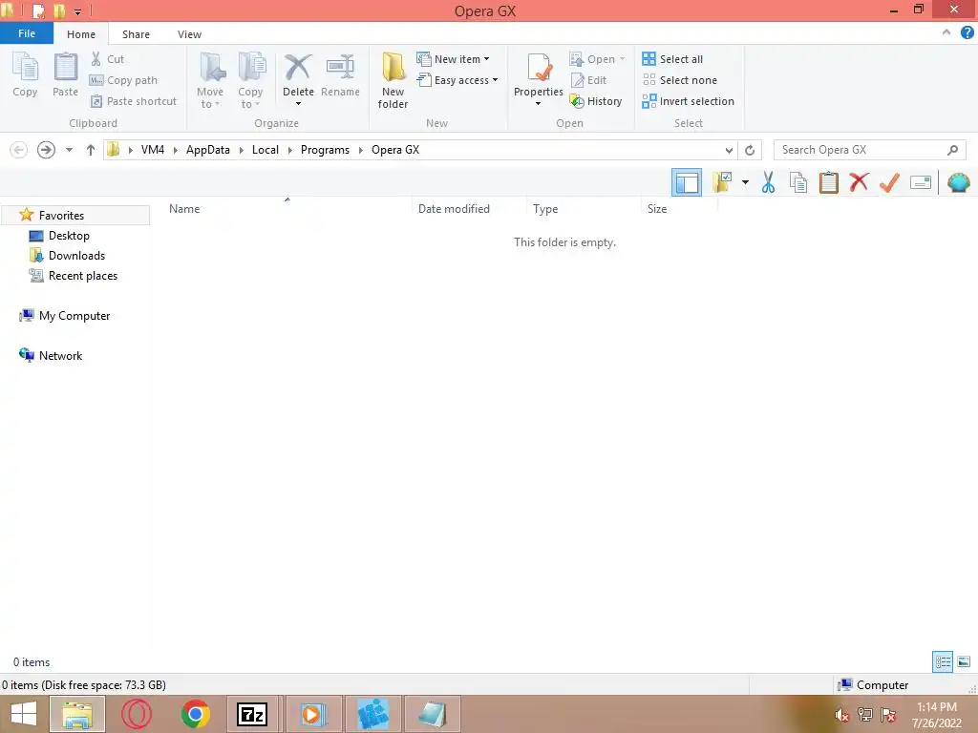
Task: Click the Search Opera GX field
Action: (869, 150)
